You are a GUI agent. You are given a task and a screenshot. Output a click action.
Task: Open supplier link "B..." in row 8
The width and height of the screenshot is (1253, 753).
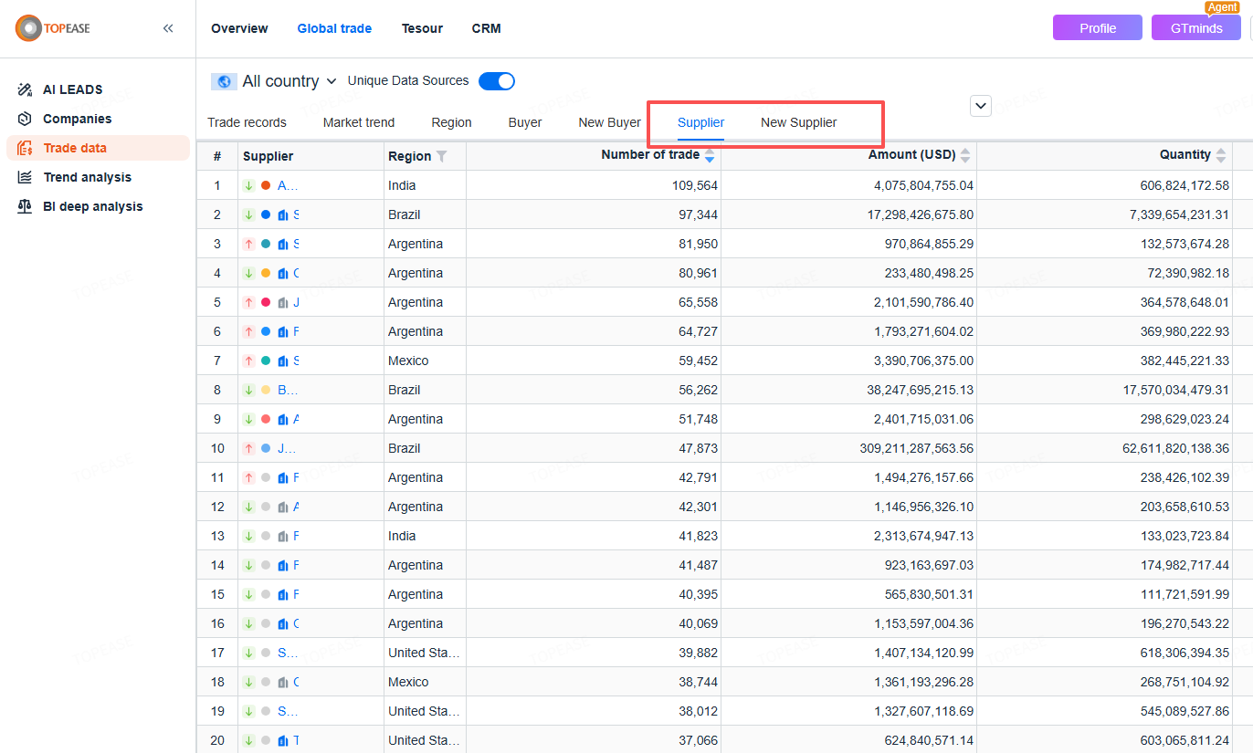288,390
